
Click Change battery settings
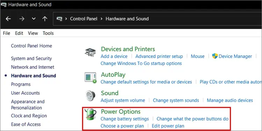[125, 119]
